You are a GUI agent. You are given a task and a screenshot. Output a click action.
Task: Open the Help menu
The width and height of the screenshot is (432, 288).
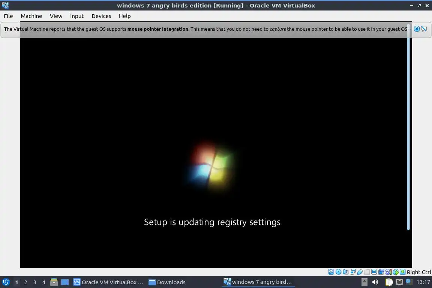pos(124,16)
